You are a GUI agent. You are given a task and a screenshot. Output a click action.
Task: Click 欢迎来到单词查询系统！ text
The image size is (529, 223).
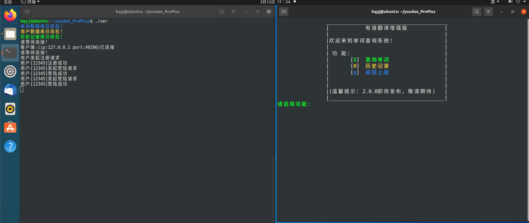(361, 41)
